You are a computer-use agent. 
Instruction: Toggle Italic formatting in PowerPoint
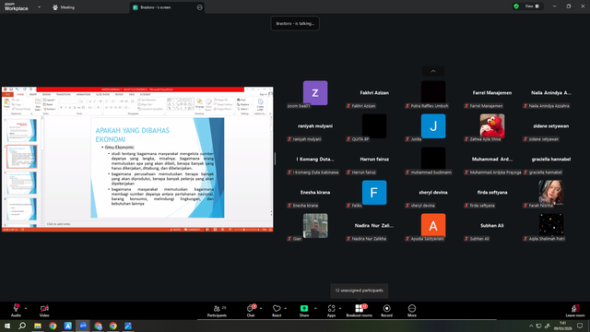tap(65, 108)
